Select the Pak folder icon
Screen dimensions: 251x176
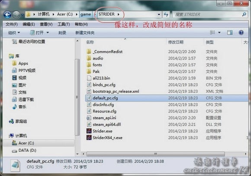click(89, 72)
